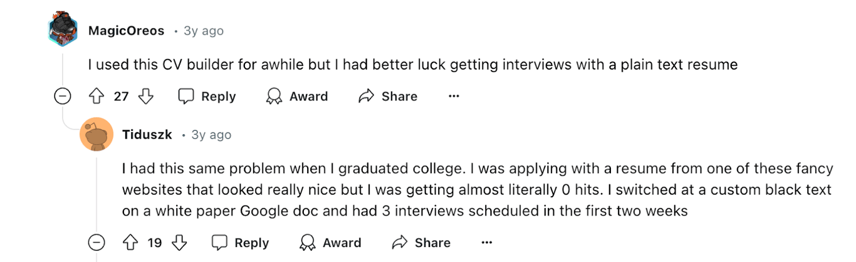Screen dimensions: 856x262
Task: Open more options on MagicOreos' comment
Action: point(454,96)
